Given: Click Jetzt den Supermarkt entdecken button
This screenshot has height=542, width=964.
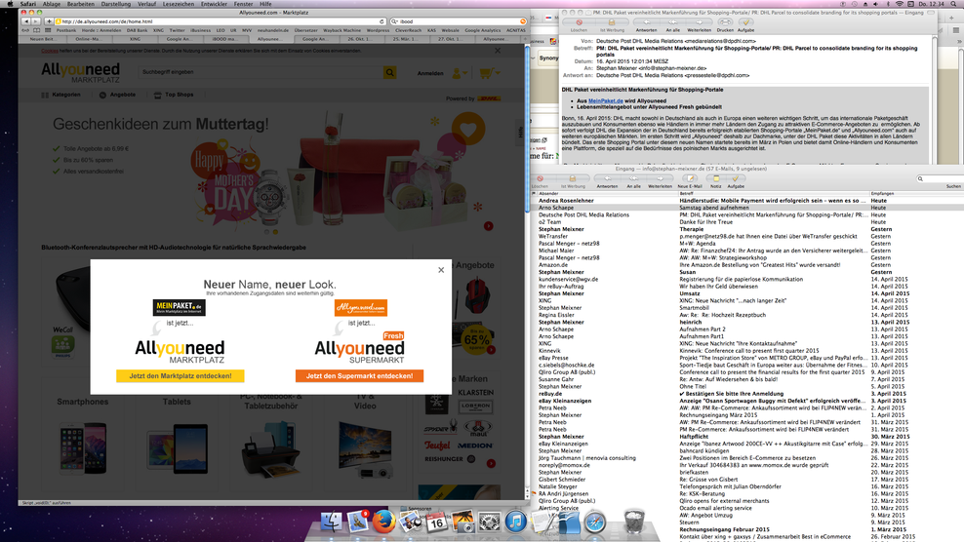Looking at the screenshot, I should pos(360,375).
